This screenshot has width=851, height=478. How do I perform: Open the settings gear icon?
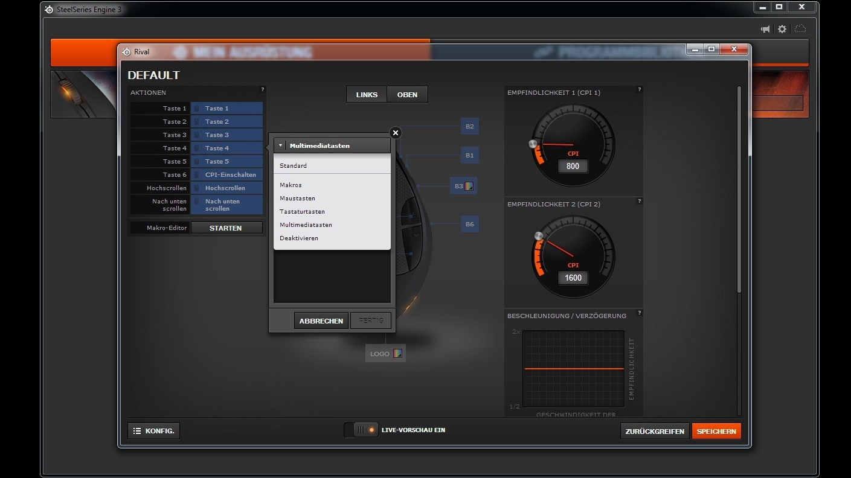pos(782,29)
